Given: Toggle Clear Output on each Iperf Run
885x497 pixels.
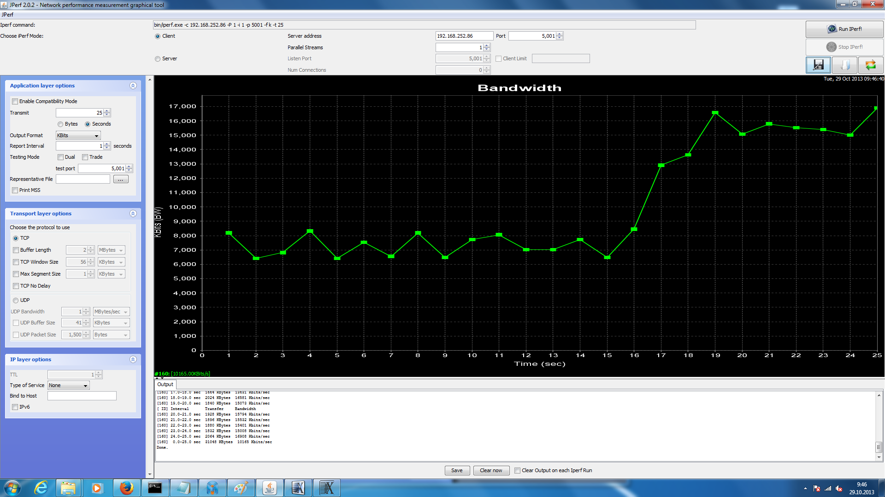Looking at the screenshot, I should click(x=517, y=471).
